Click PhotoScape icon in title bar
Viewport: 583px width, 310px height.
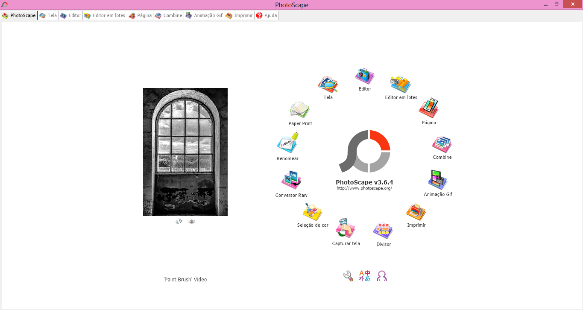(x=4, y=5)
